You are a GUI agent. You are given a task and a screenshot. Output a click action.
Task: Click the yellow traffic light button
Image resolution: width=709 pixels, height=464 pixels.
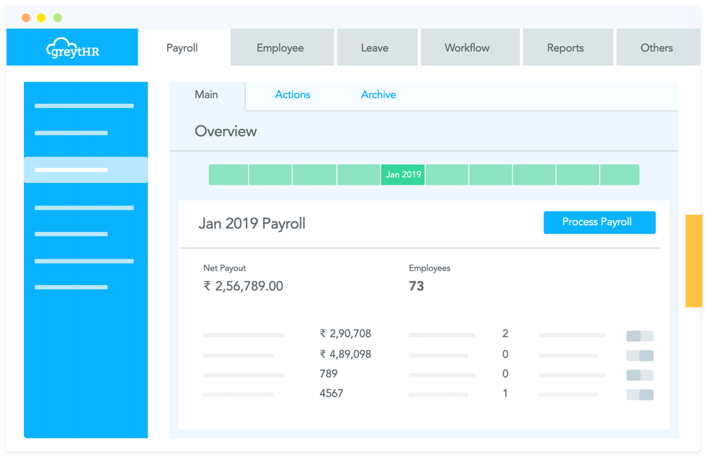41,17
